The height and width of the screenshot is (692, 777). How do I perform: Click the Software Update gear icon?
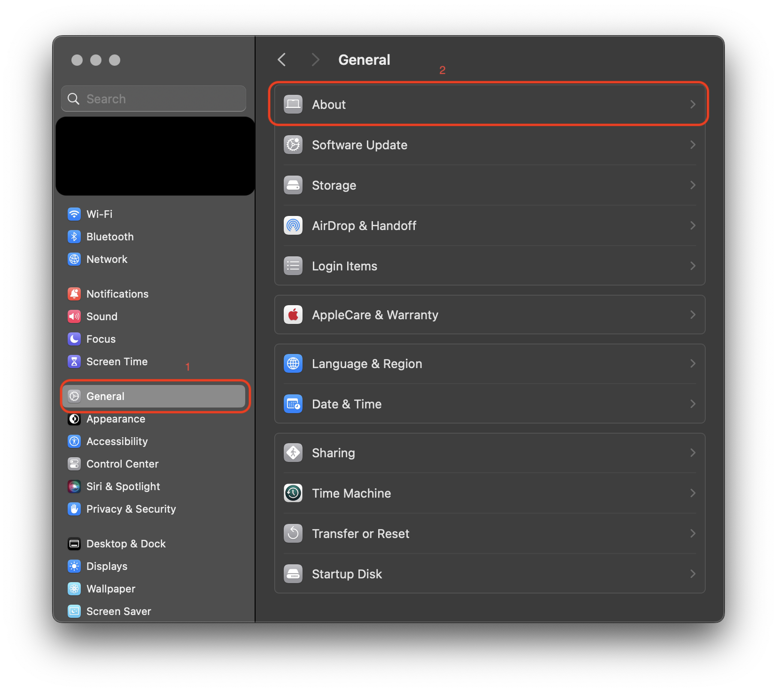[293, 145]
